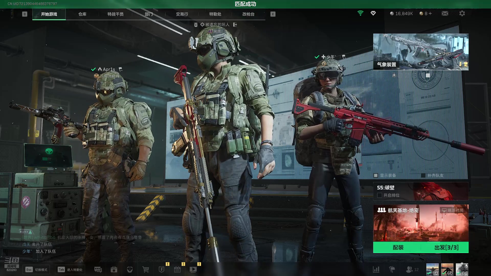Click the flag icon next to Apr1s
The image size is (491, 276).
pyautogui.click(x=121, y=69)
